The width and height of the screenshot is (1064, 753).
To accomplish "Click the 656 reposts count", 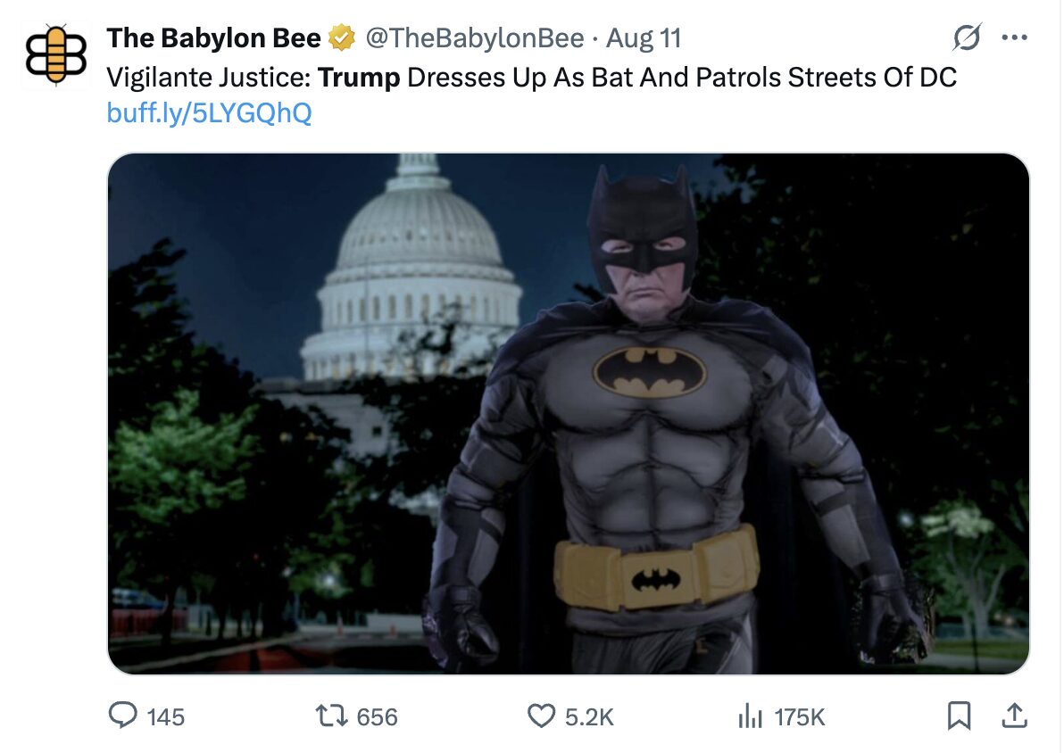I will click(x=377, y=716).
